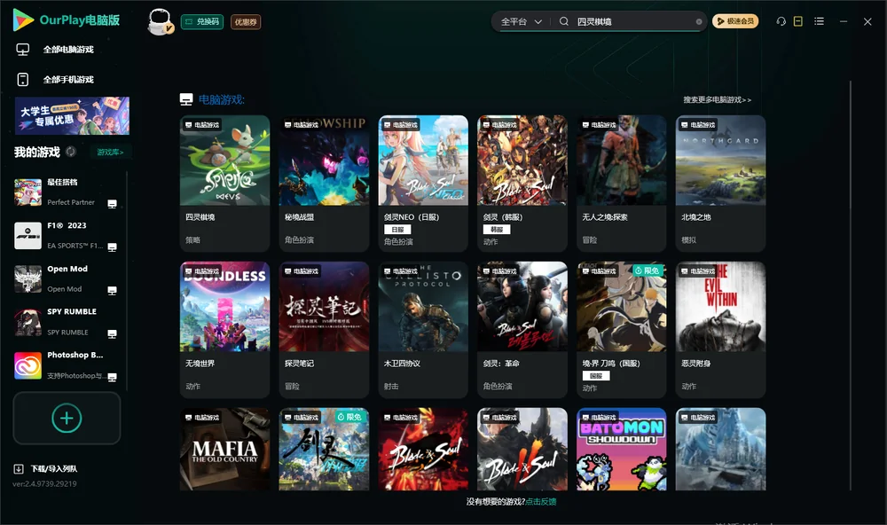Click the 限免 badge on the 境·界 刀鸣 card

647,271
